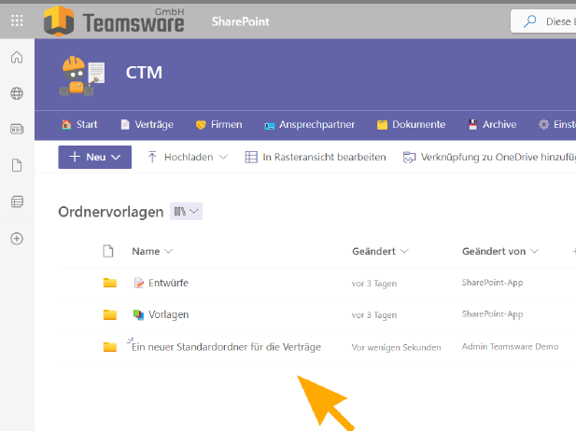The height and width of the screenshot is (431, 576).
Task: Go to the Firmen navigation tab
Action: [218, 124]
